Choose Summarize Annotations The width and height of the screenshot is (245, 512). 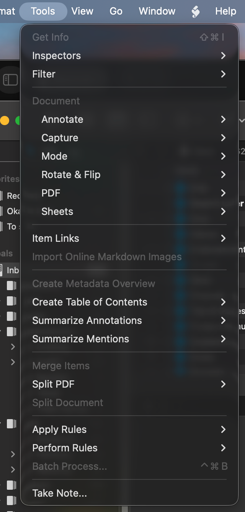87,320
